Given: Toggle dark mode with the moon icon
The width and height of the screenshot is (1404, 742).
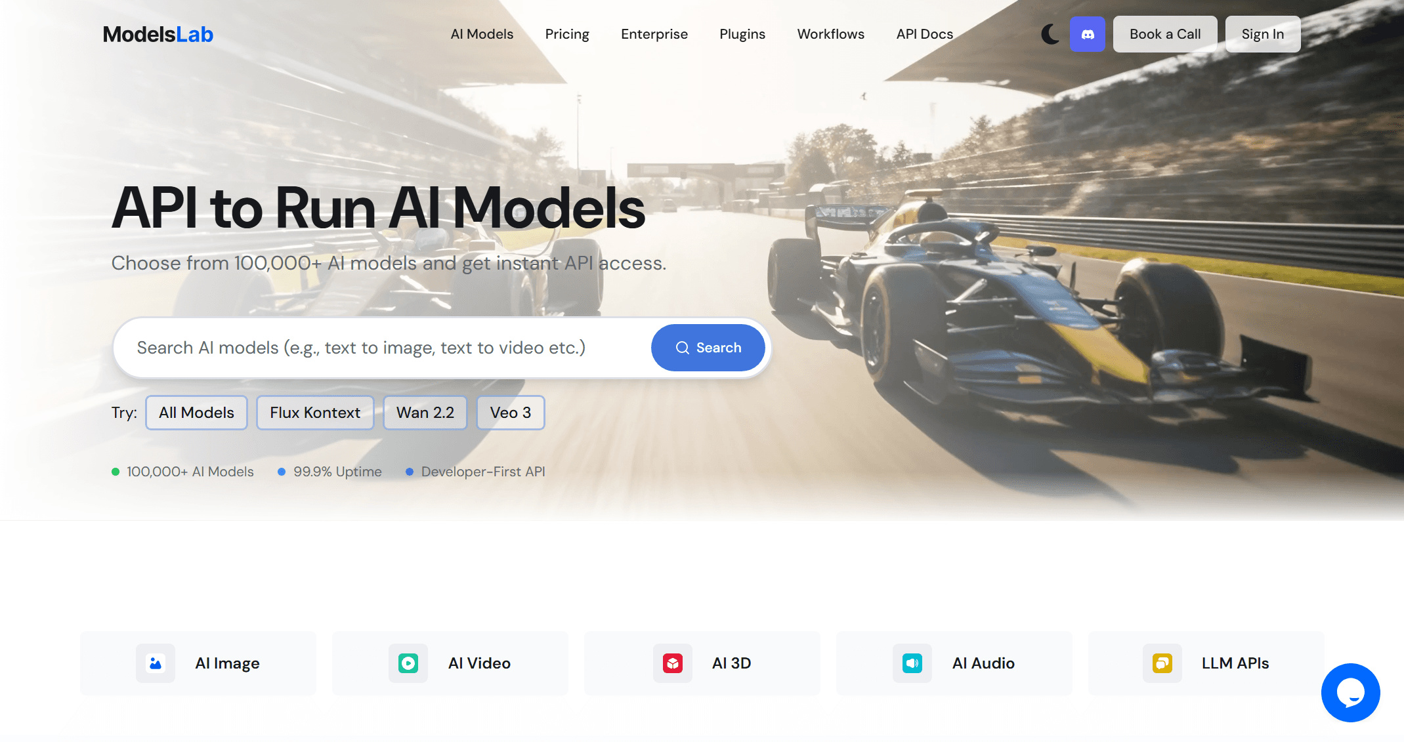Looking at the screenshot, I should [1050, 34].
